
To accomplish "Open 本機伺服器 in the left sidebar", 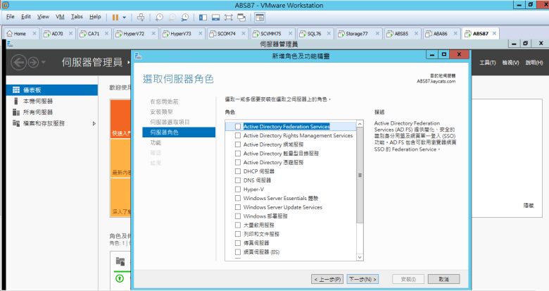I will pos(37,101).
